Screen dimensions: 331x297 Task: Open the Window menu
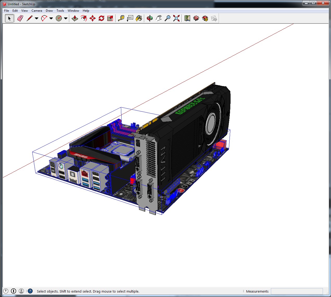(73, 11)
